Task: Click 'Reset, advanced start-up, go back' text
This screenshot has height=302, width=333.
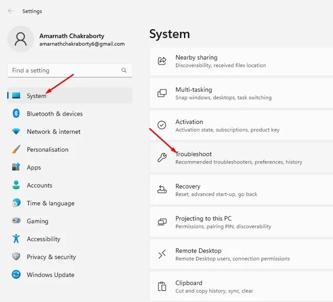Action: click(x=216, y=194)
